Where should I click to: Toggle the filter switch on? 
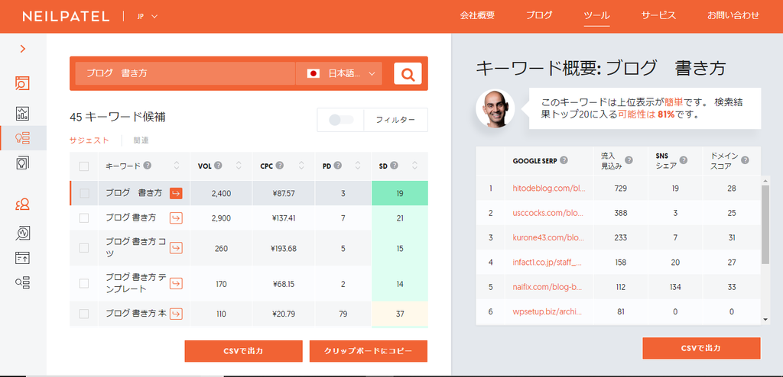341,120
